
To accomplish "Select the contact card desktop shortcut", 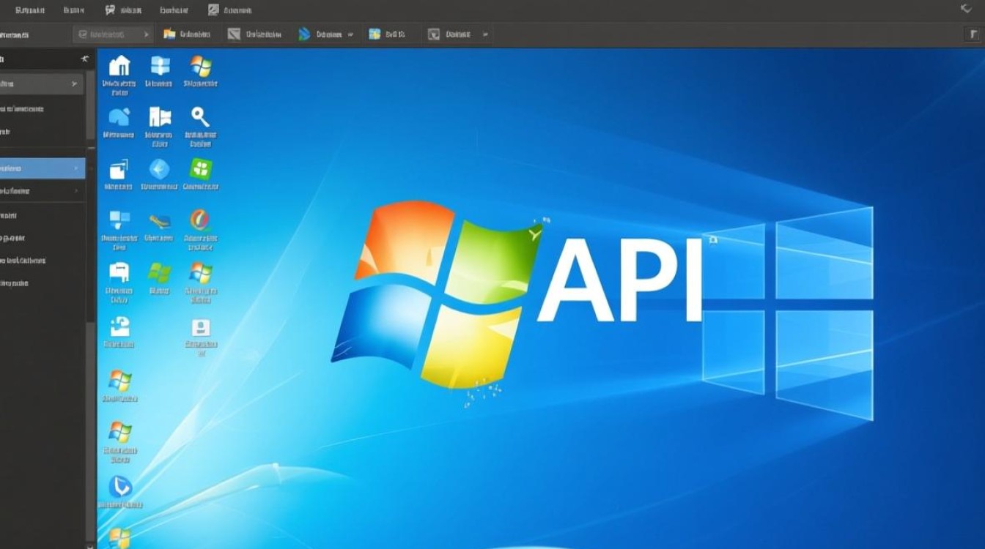I will (x=199, y=327).
